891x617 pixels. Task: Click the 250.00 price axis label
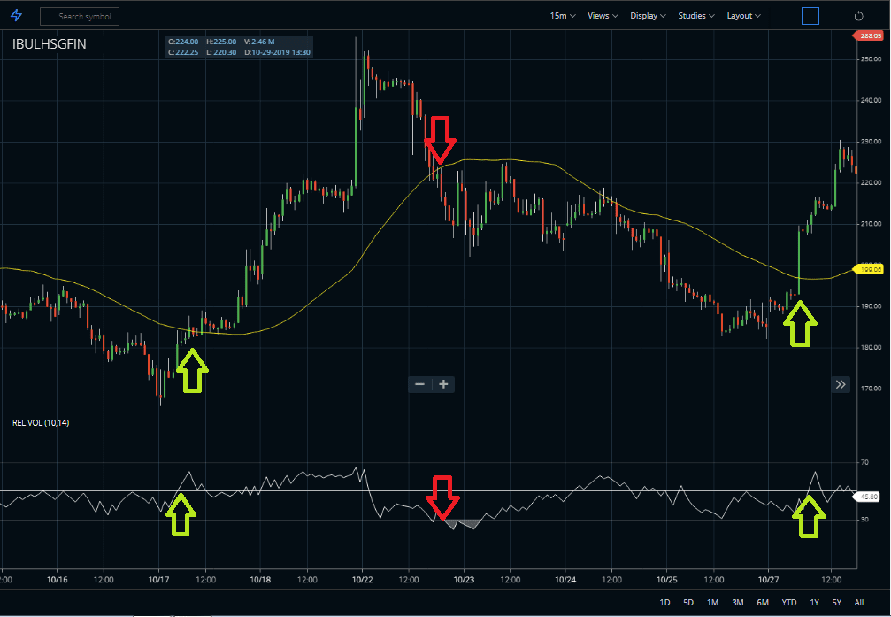click(x=872, y=59)
